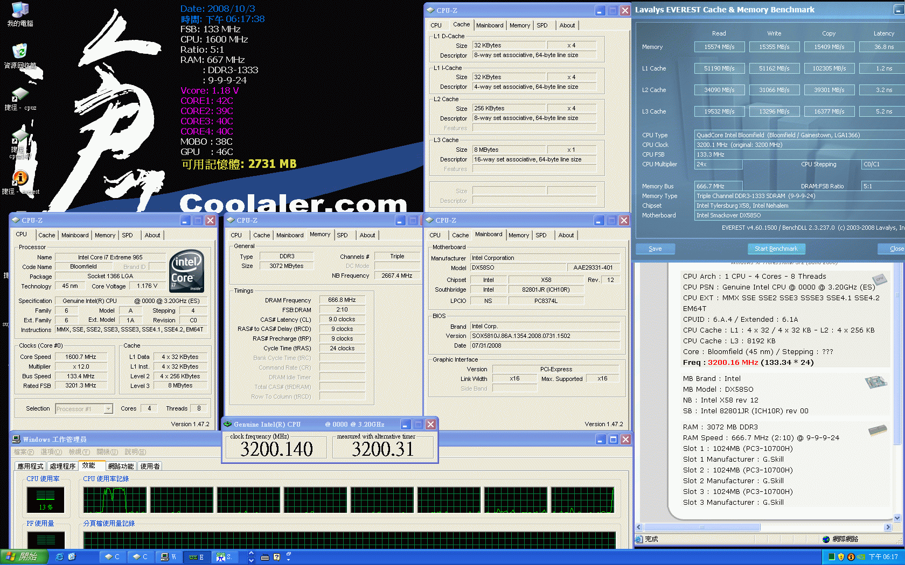Click the taskbar clock 下午 06:17

(883, 557)
